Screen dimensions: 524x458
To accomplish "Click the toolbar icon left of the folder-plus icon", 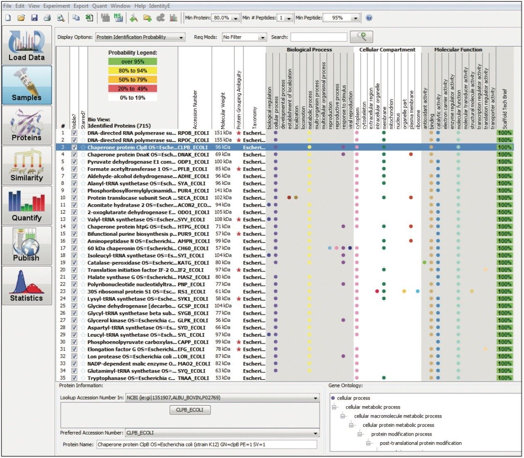I will click(x=134, y=18).
